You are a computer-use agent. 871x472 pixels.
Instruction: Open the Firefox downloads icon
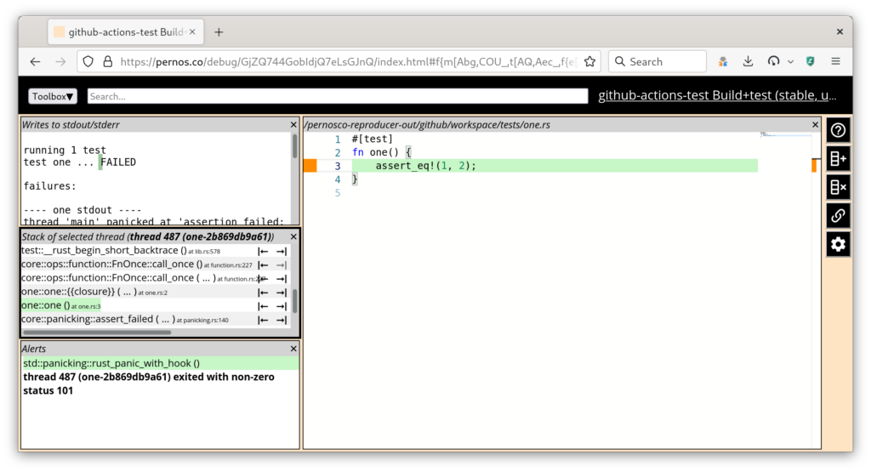click(x=748, y=61)
